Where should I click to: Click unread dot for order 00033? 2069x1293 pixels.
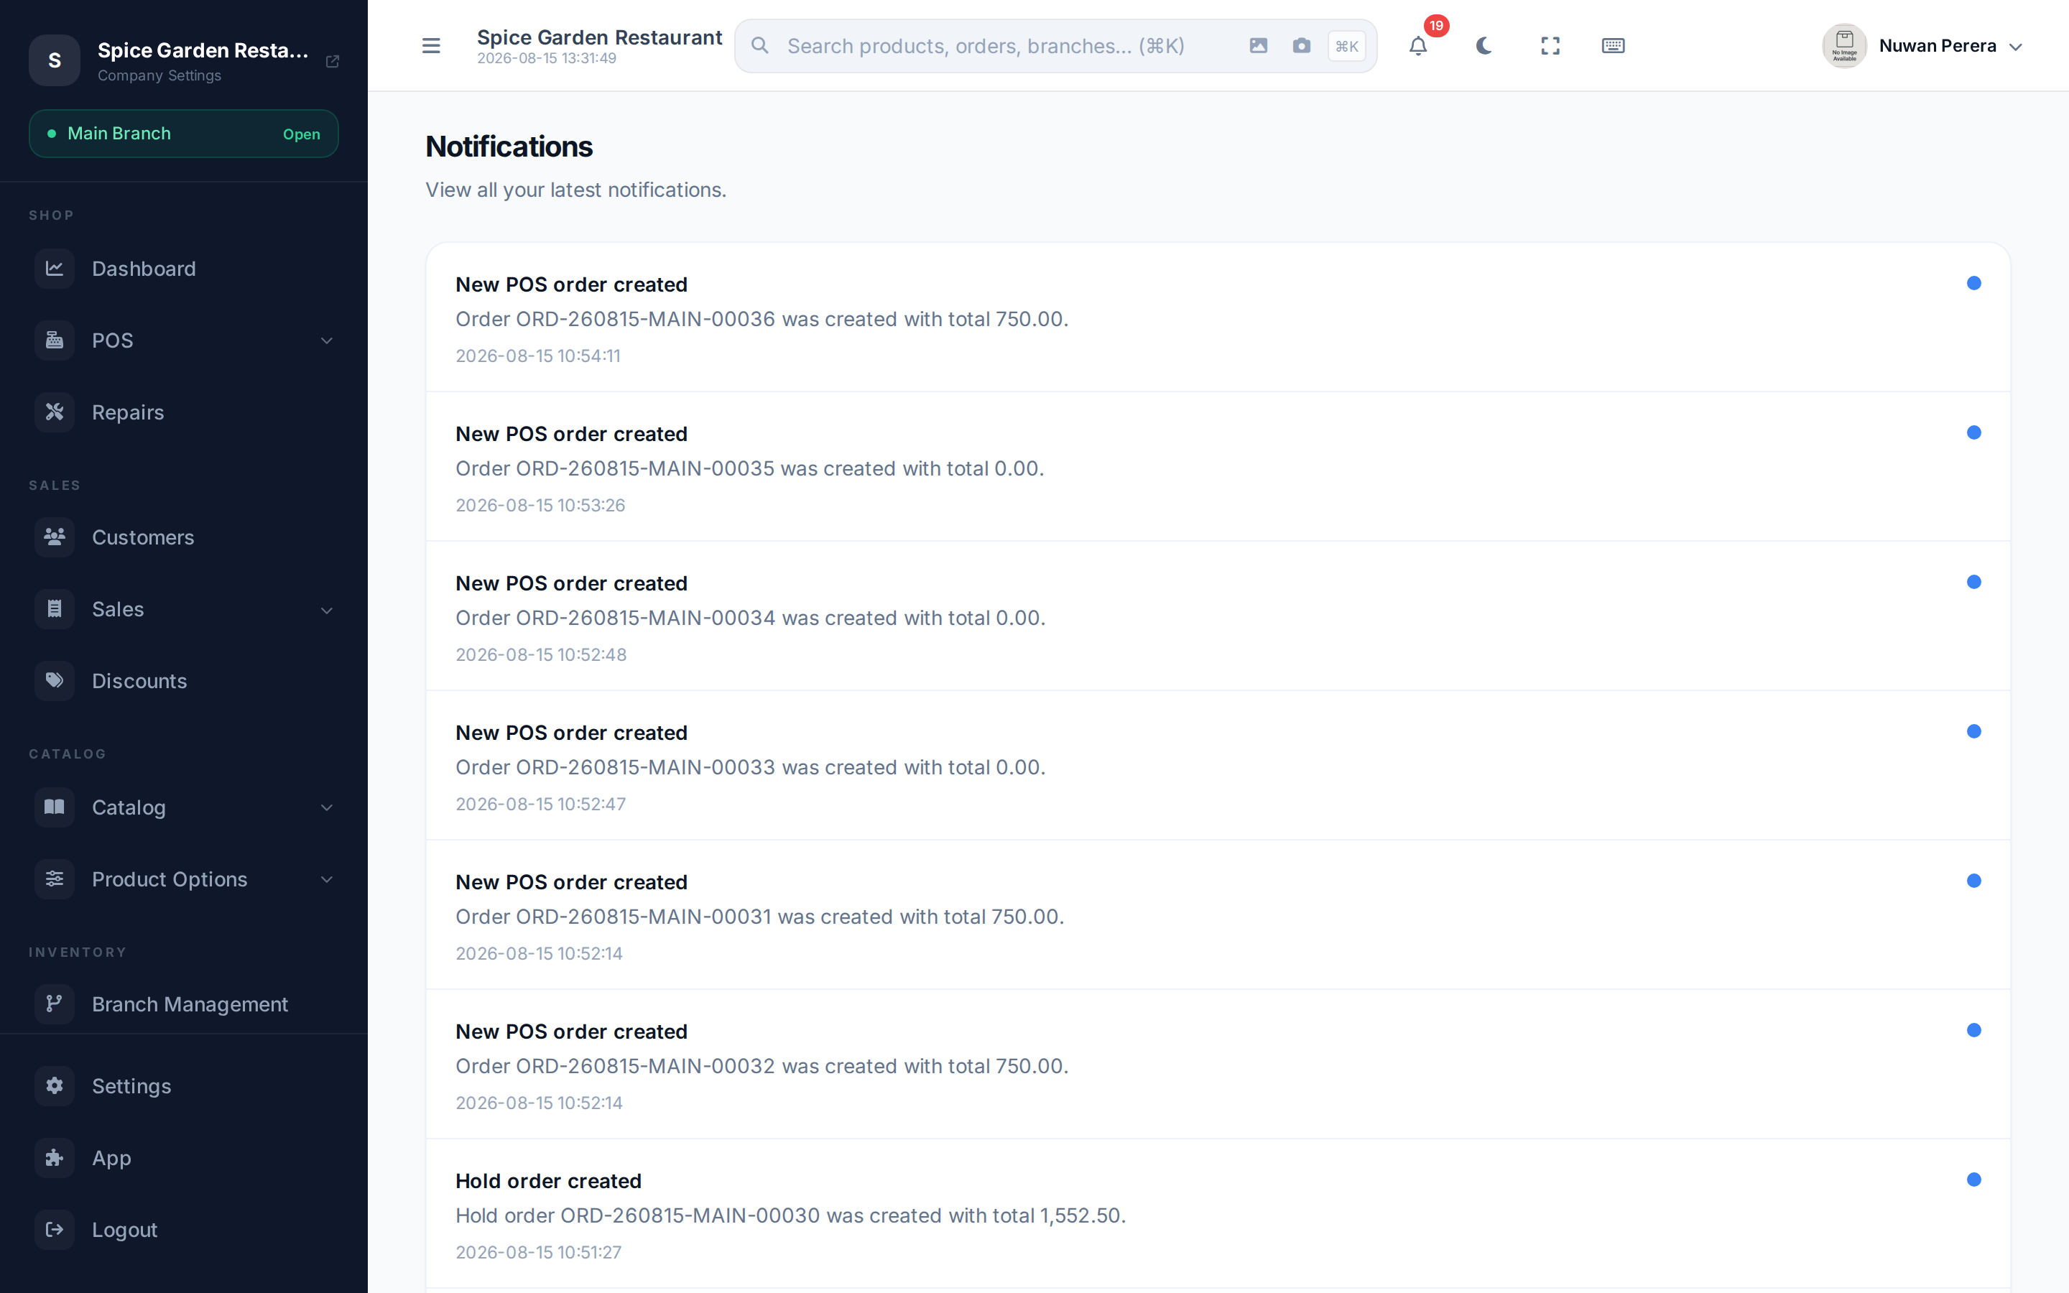[1974, 731]
